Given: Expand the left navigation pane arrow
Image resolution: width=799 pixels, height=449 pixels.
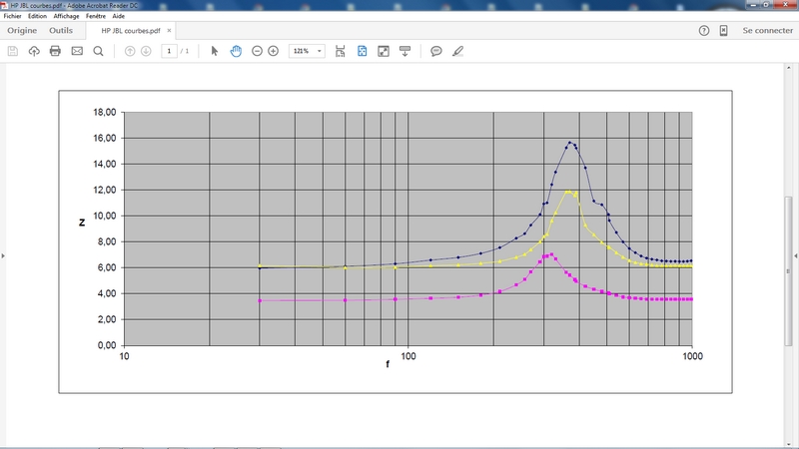Looking at the screenshot, I should click(x=3, y=256).
